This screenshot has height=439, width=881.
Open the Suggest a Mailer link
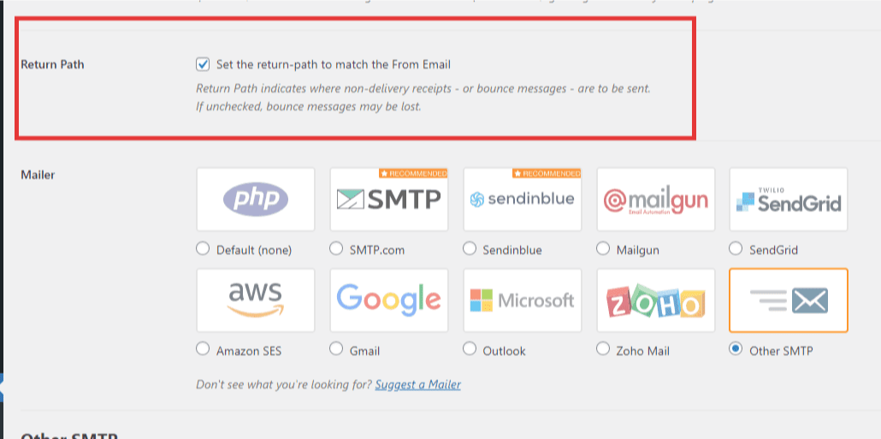click(418, 385)
